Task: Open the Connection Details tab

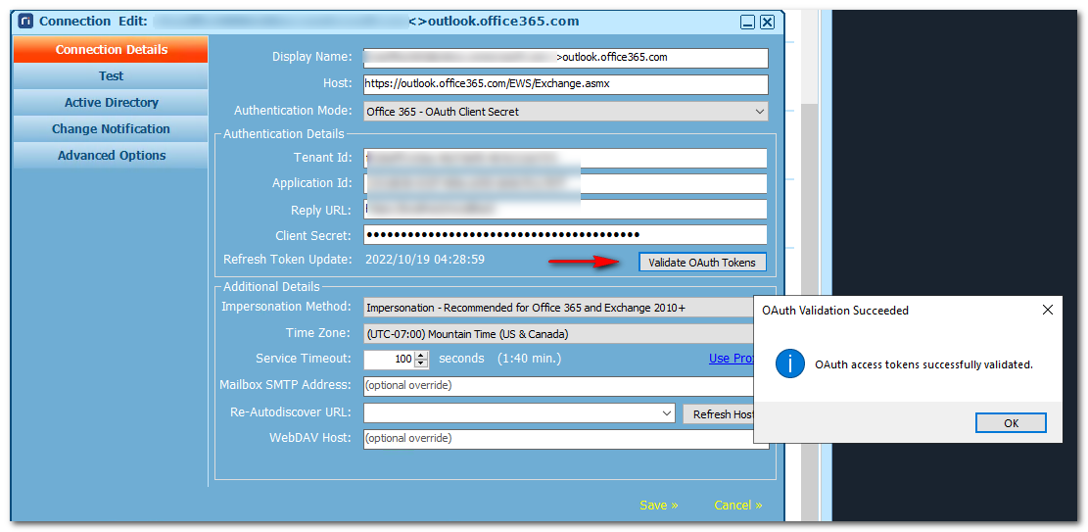Action: click(x=111, y=50)
